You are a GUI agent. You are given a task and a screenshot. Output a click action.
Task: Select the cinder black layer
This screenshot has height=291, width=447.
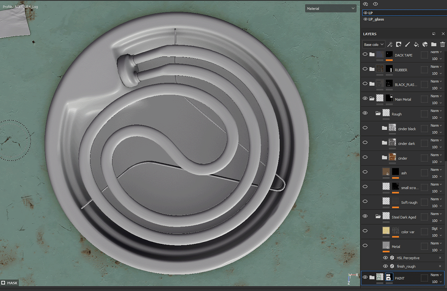402,129
